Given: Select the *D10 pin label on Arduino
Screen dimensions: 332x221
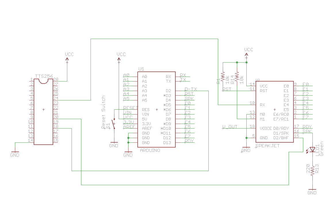Looking at the screenshot, I should 166,128.
